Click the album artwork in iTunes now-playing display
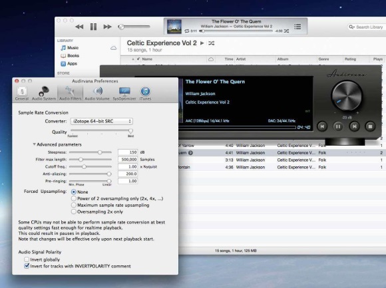This screenshot has height=288, width=386. [x=174, y=27]
